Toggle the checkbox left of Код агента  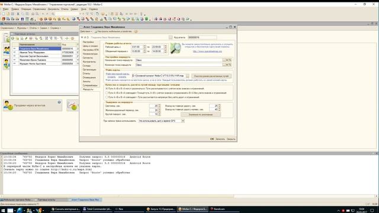pos(171,37)
